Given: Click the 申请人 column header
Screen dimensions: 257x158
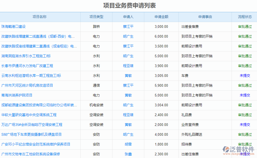Looking at the screenshot, I should (x=128, y=17).
